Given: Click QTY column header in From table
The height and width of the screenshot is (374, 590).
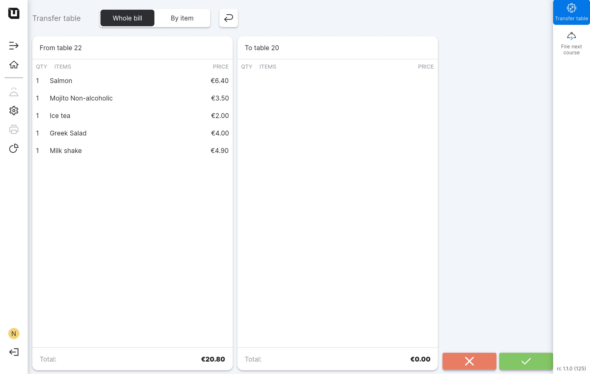Looking at the screenshot, I should 41,67.
